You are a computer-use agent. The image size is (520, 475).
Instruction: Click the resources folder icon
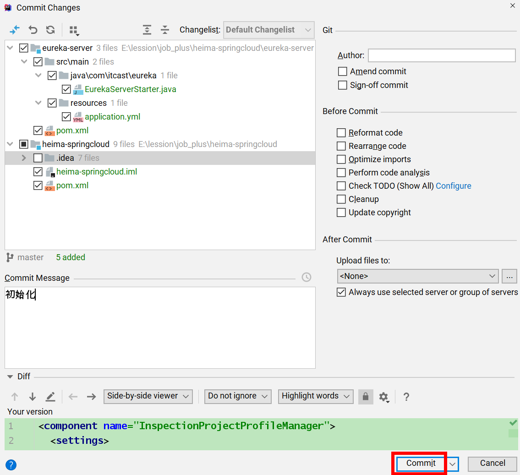tap(64, 103)
